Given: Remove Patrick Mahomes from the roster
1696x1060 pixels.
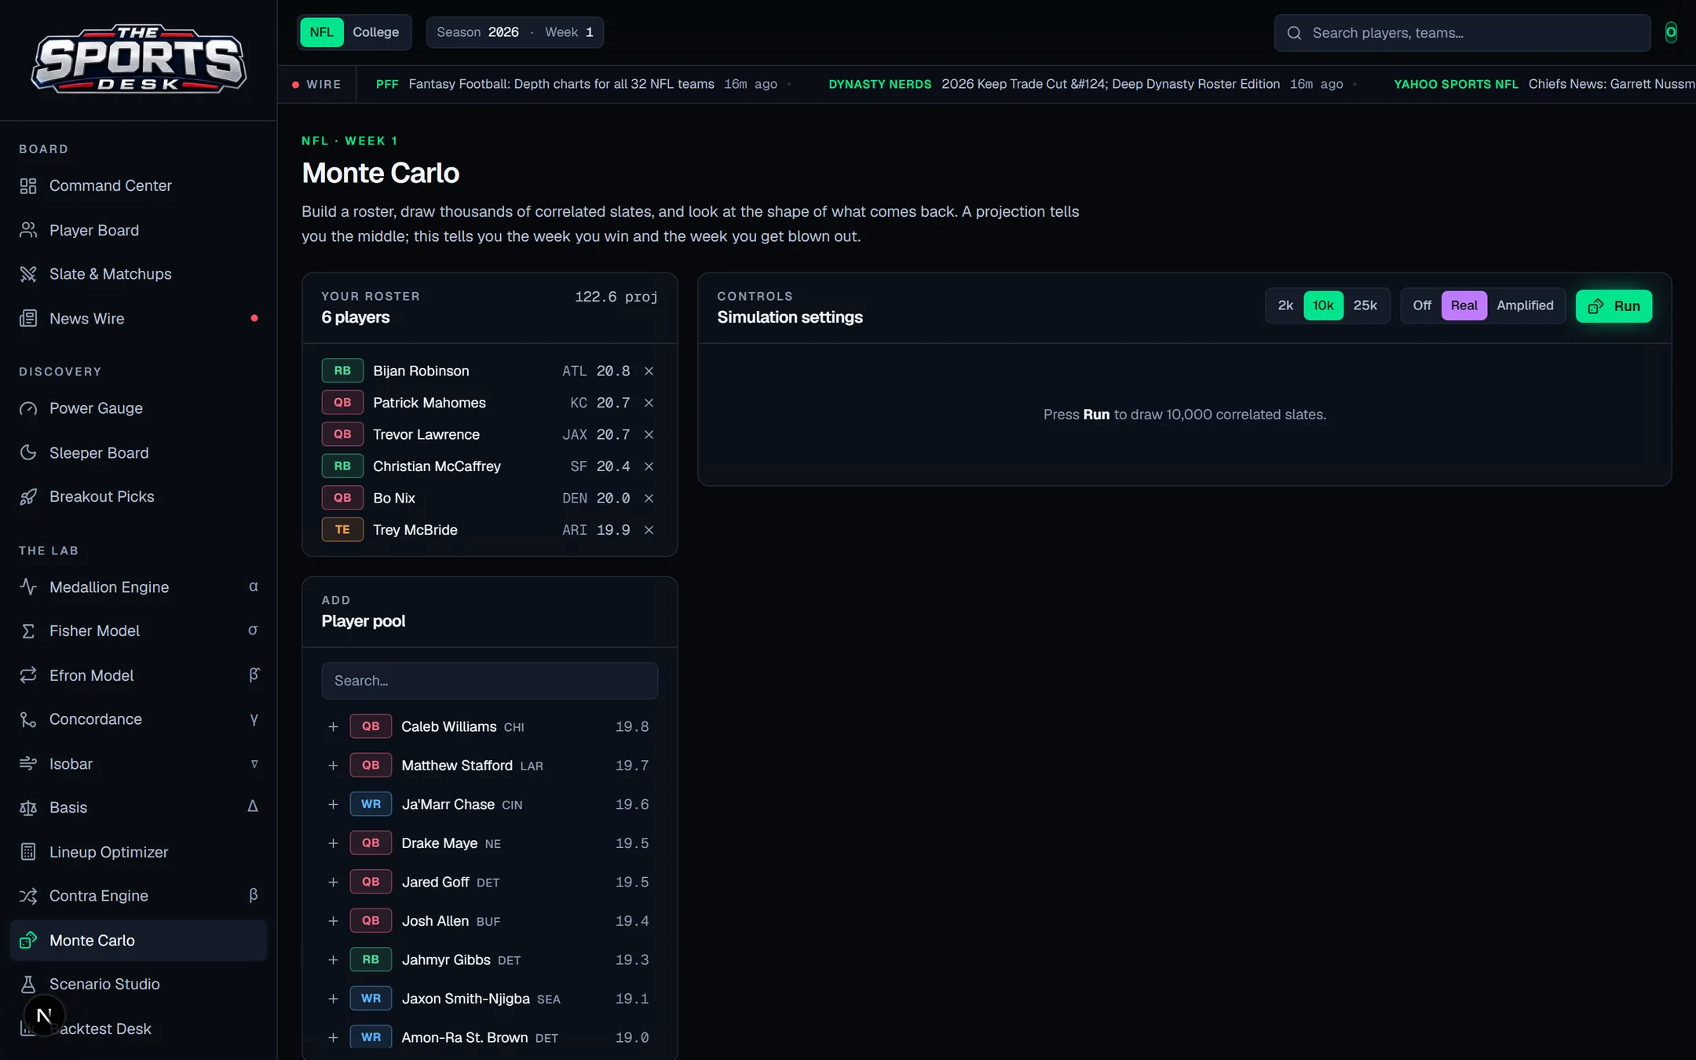Looking at the screenshot, I should (x=649, y=403).
